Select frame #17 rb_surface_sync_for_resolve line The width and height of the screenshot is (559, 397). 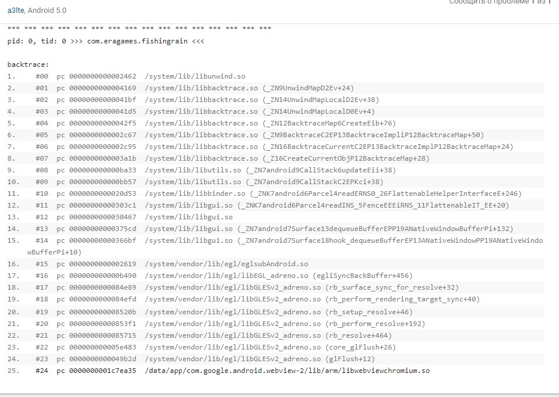[x=276, y=287]
